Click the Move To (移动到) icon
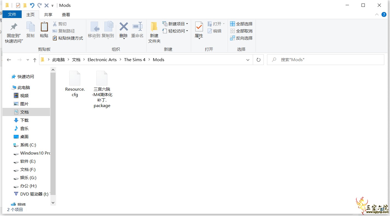Screen dimensions: 390x216 (95, 27)
